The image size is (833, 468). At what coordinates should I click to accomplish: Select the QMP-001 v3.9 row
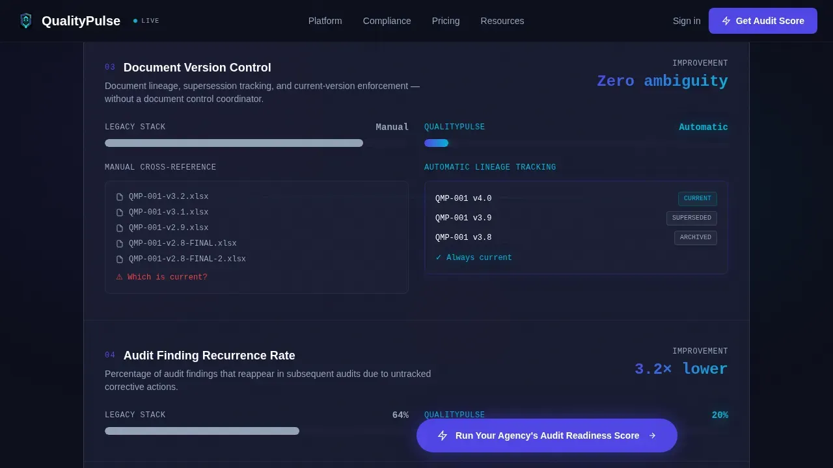(576, 218)
